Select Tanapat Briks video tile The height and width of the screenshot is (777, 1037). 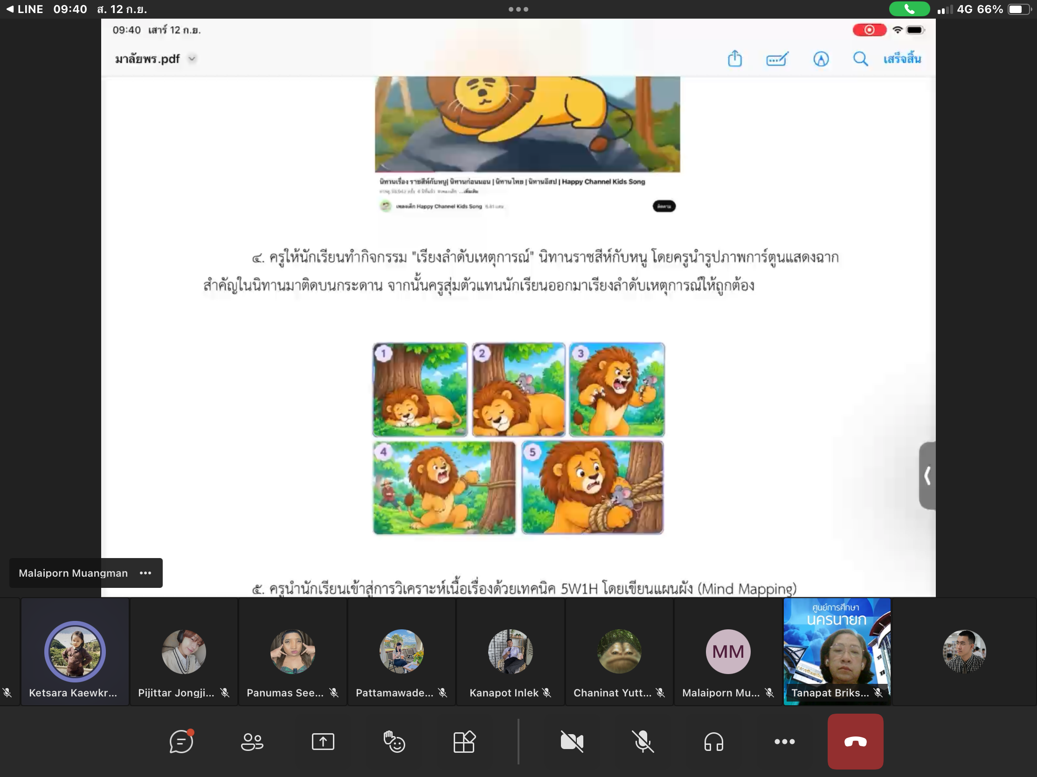coord(837,651)
